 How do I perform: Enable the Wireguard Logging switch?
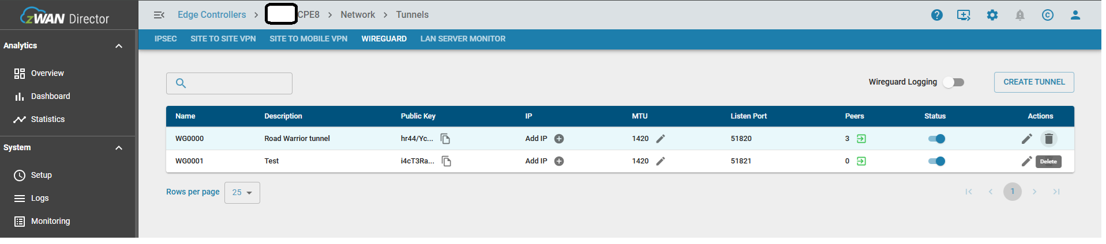[x=953, y=82]
